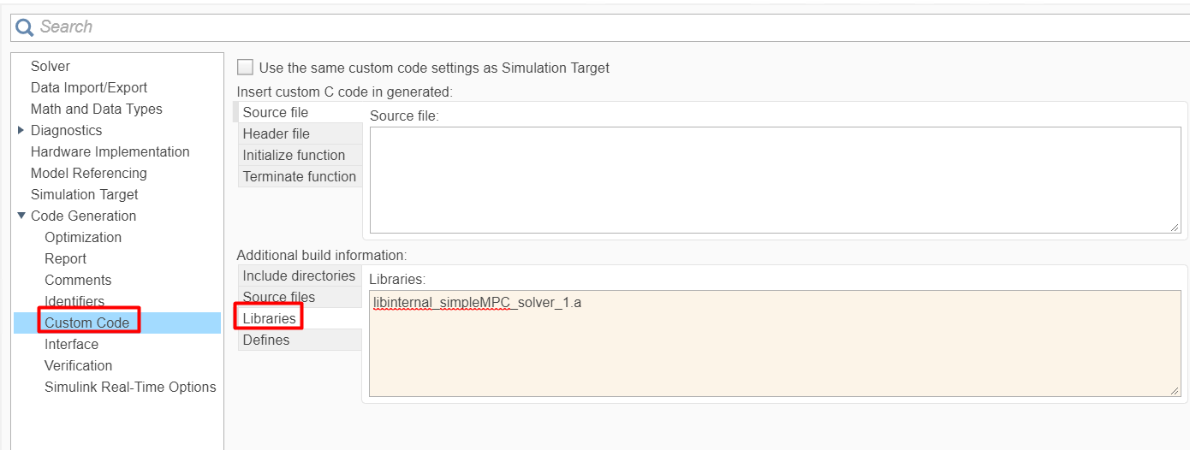The image size is (1190, 450).
Task: Open the Source files build tab
Action: [x=278, y=297]
